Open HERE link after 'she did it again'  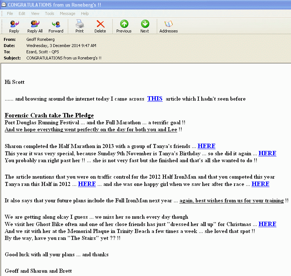(267, 153)
